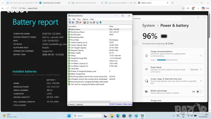Click Energy recommendations progress bar
The width and height of the screenshot is (211, 119).
(x=167, y=60)
